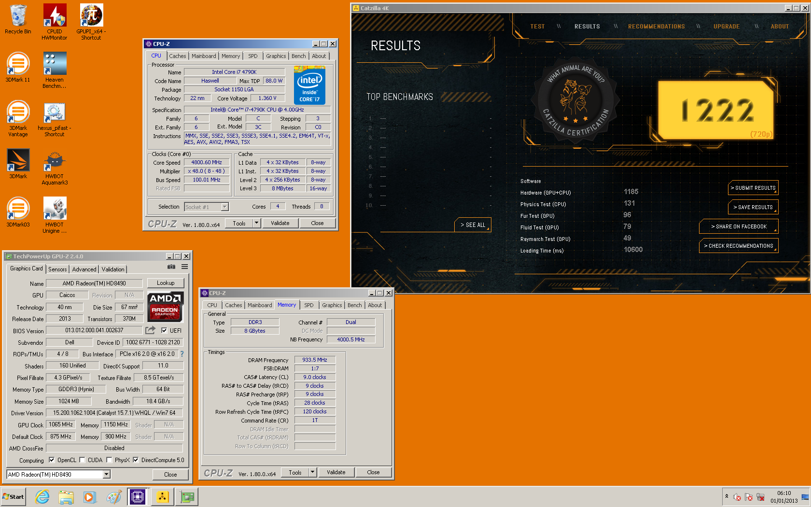Click SUBMIT RESULTS in Catzilla
The height and width of the screenshot is (507, 811).
753,188
